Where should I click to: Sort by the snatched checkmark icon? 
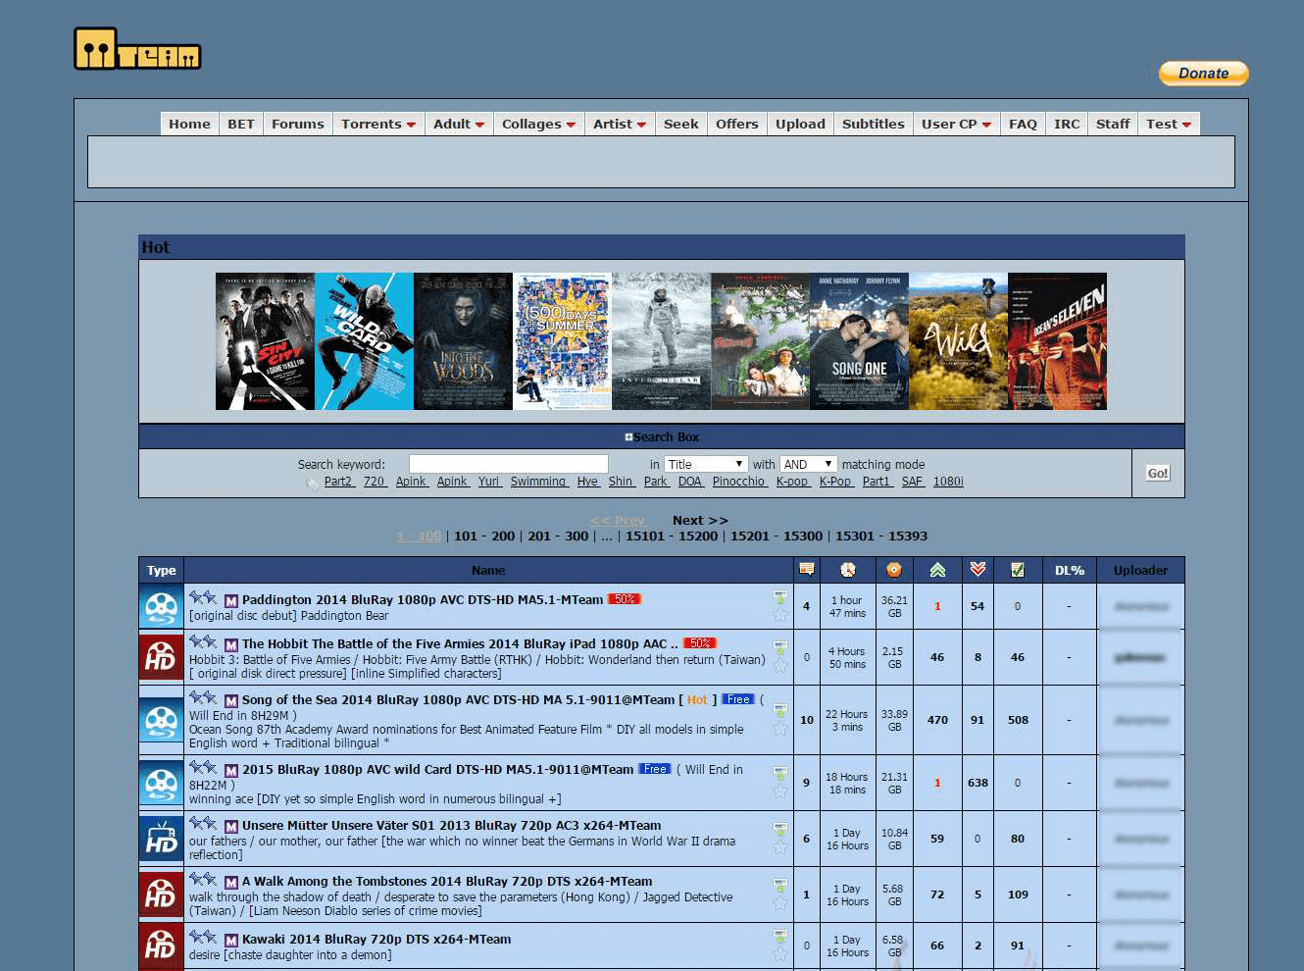pos(1018,570)
